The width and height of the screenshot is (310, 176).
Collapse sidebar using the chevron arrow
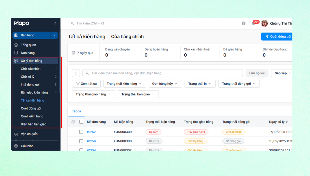tap(55, 23)
